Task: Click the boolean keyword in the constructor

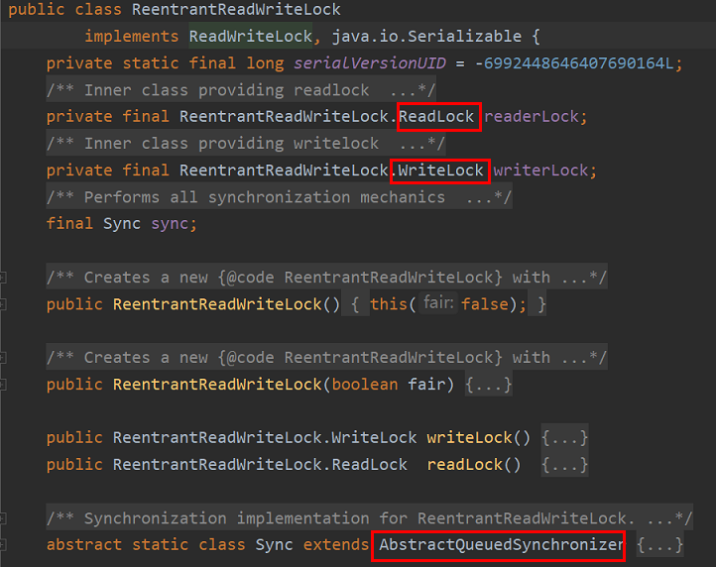Action: 365,385
